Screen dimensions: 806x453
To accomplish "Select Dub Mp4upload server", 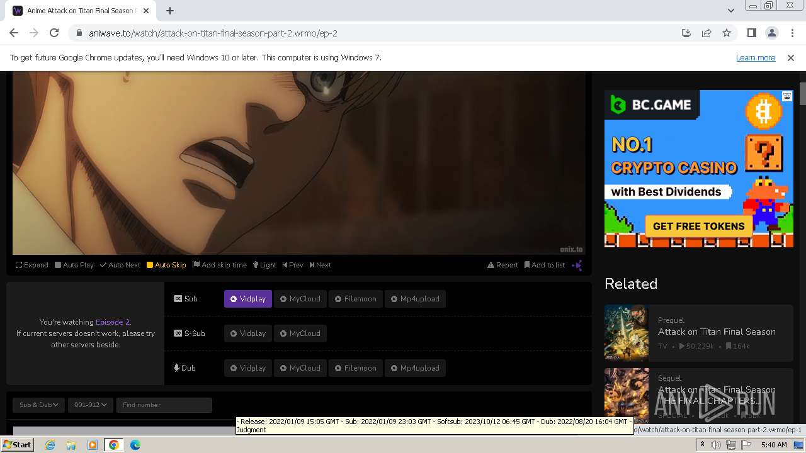I will click(415, 368).
